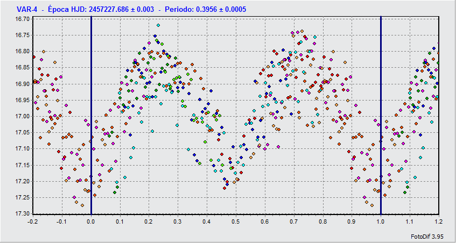Click the 0.9 phase axis label
The height and width of the screenshot is (243, 456).
352,221
